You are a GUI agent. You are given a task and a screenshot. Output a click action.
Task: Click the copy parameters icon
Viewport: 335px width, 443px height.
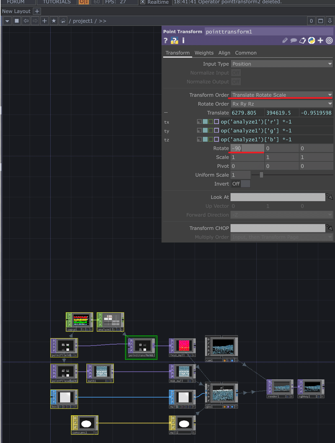(x=303, y=41)
